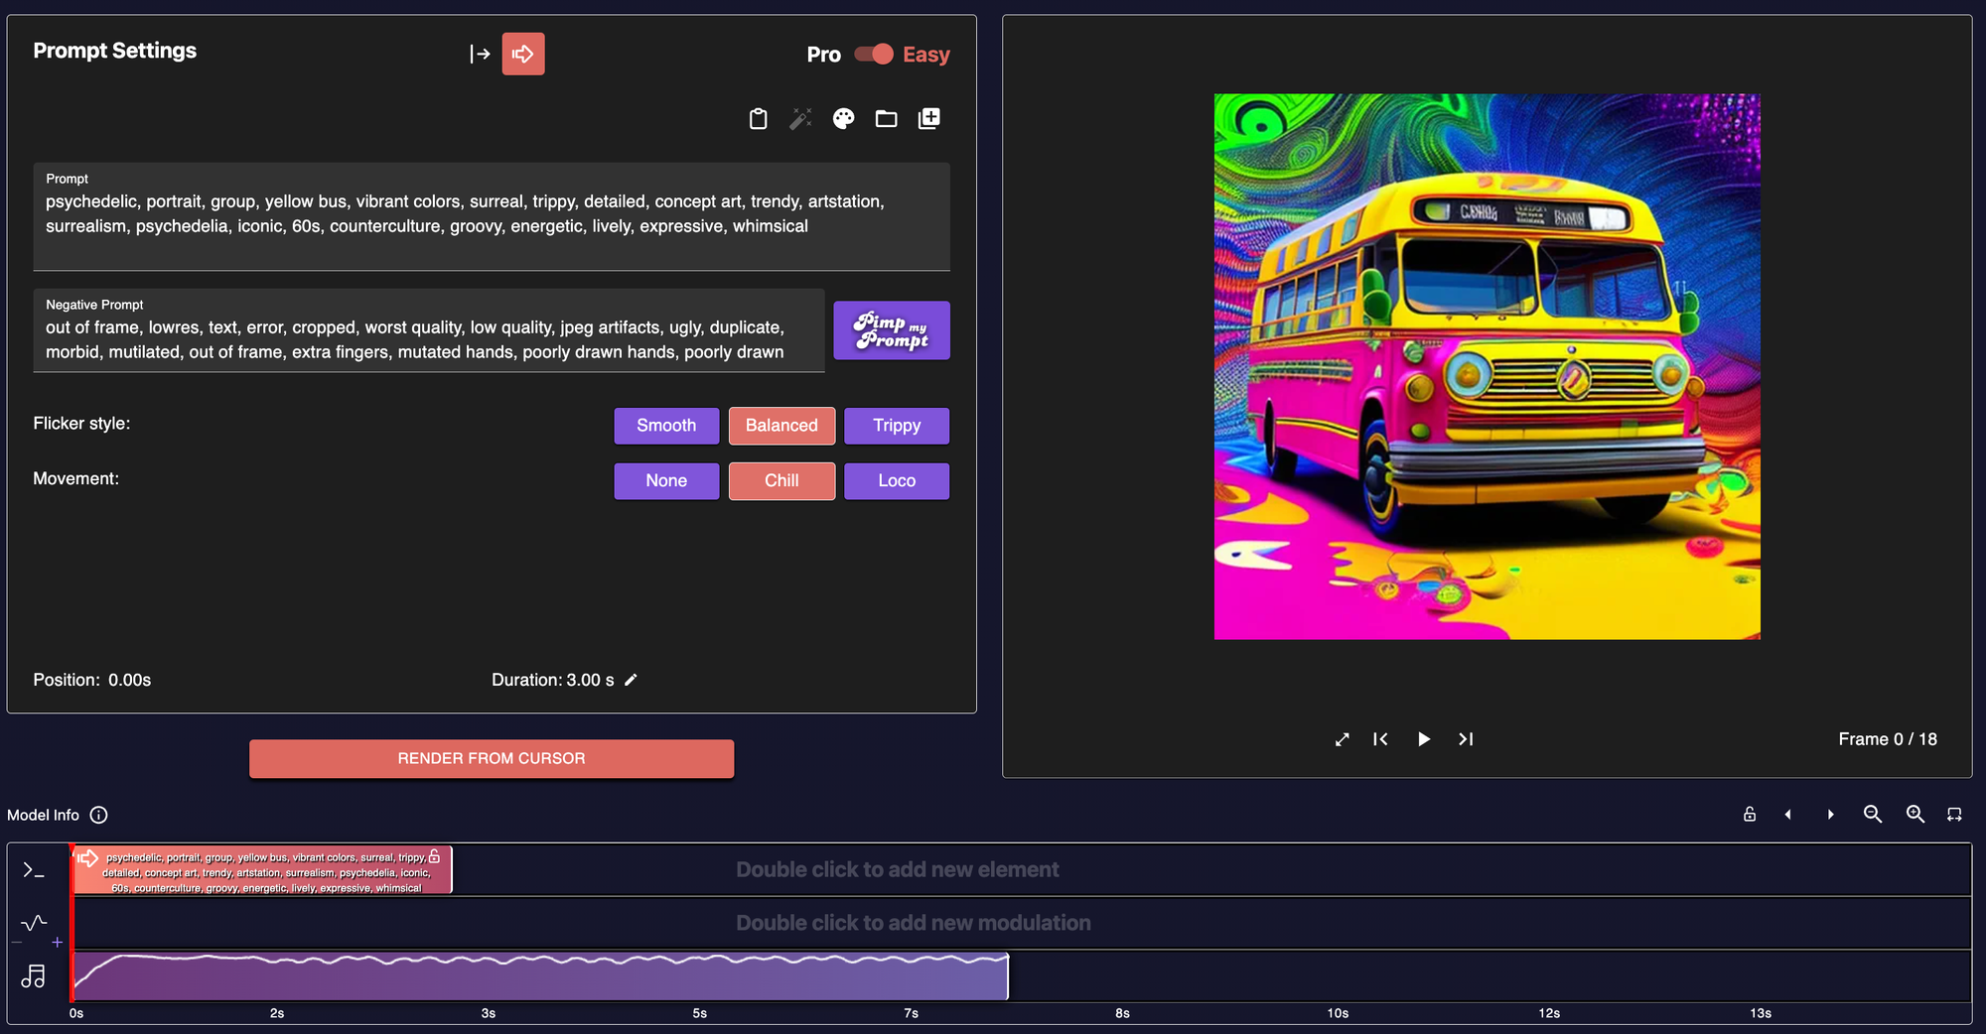1986x1034 pixels.
Task: Click RENDER FROM CURSOR
Action: tap(492, 758)
